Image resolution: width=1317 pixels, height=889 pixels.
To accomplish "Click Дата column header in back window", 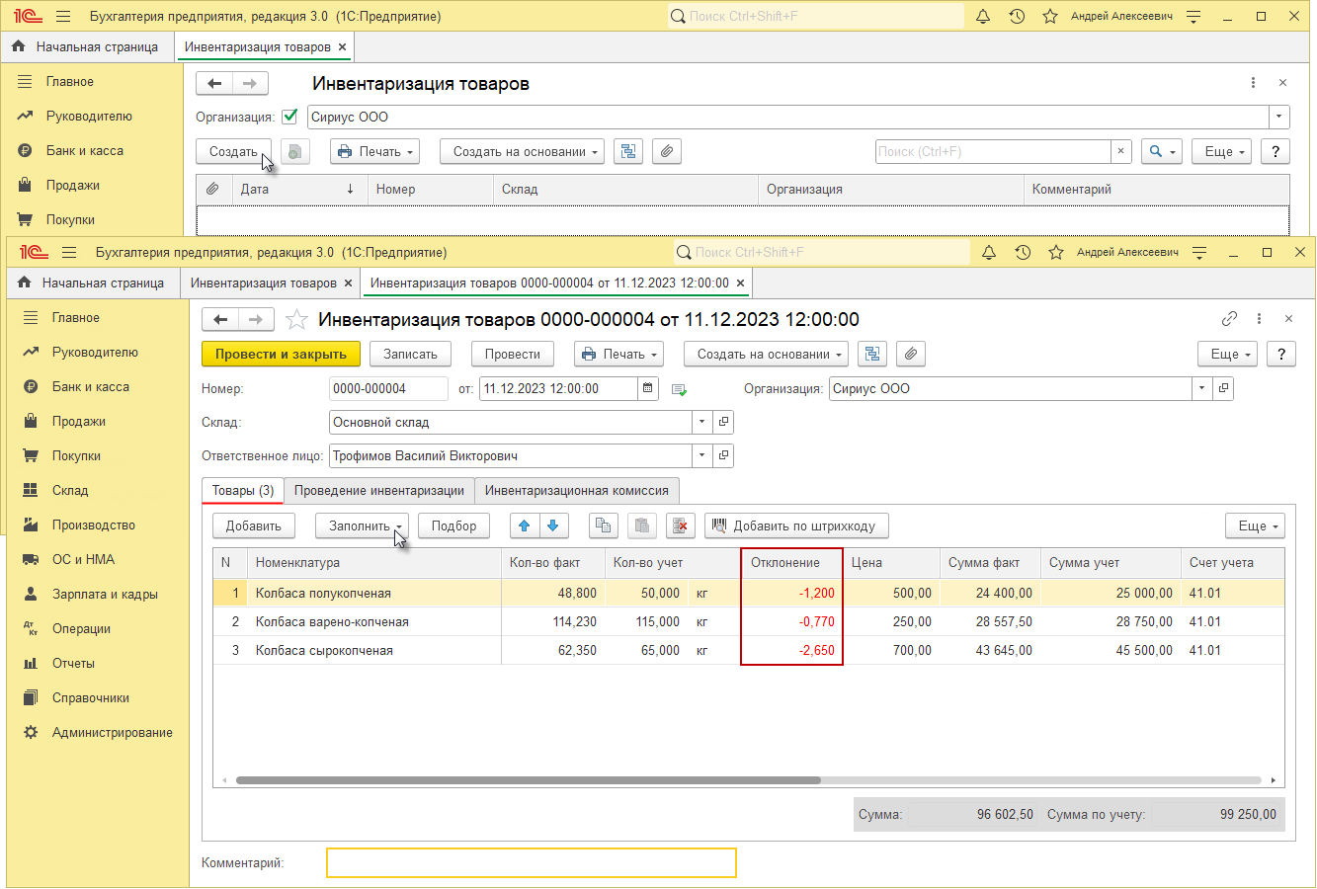I will click(x=298, y=189).
